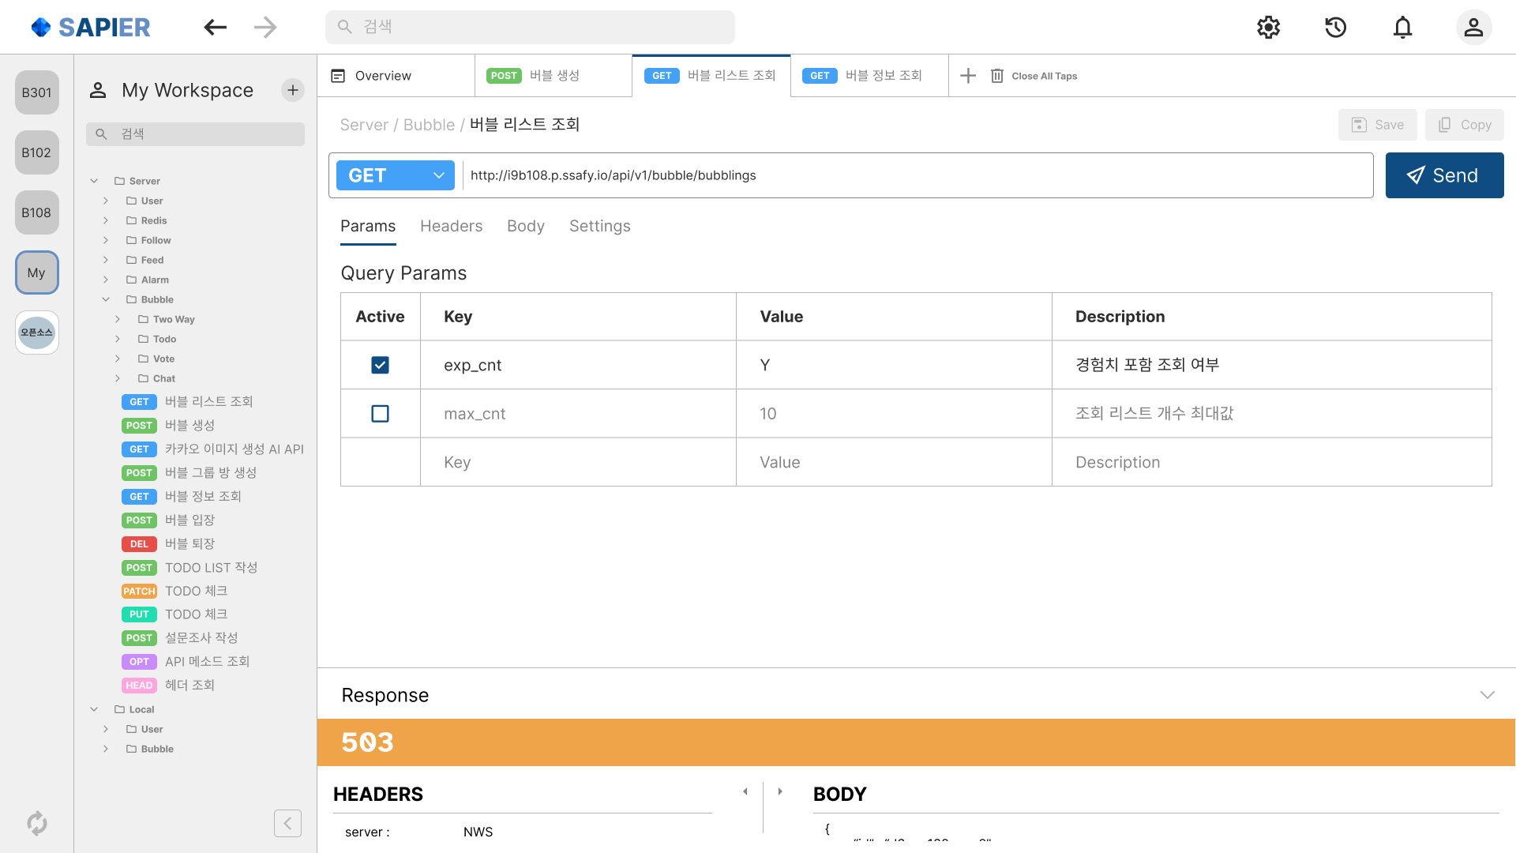The width and height of the screenshot is (1516, 853).
Task: Click the sync refresh icon in sidebar
Action: pos(36,823)
